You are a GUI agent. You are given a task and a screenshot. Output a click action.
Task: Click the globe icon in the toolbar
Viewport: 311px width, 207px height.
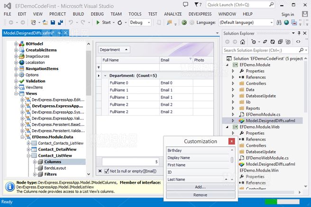point(286,23)
